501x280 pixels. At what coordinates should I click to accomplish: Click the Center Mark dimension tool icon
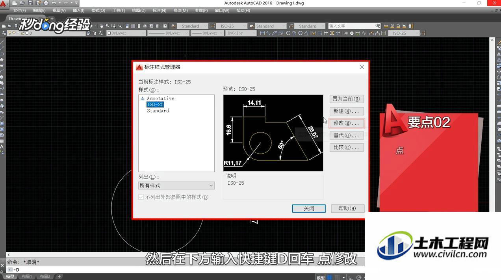tap(352, 33)
